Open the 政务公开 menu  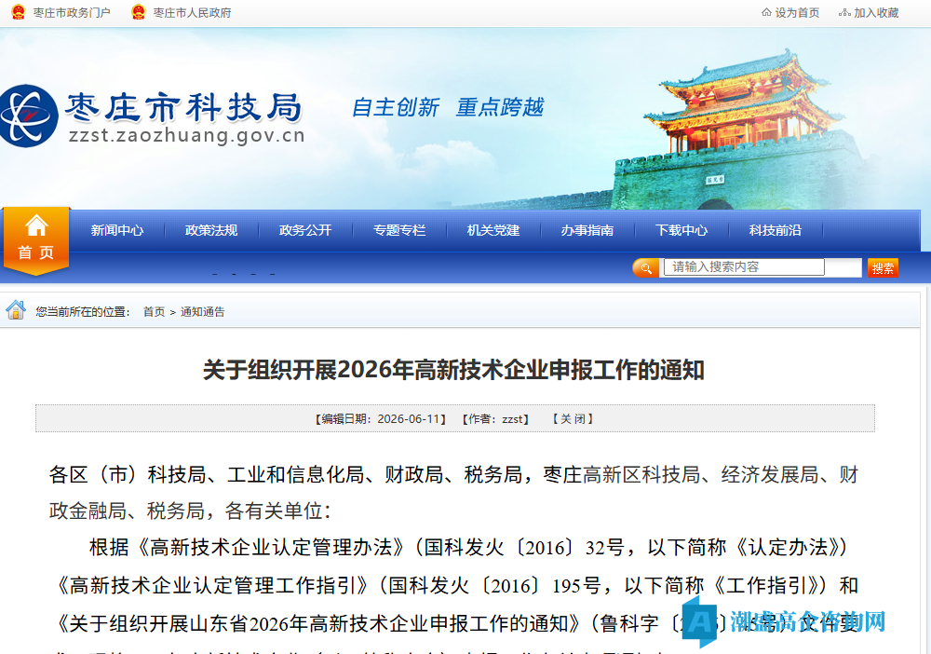(x=305, y=230)
